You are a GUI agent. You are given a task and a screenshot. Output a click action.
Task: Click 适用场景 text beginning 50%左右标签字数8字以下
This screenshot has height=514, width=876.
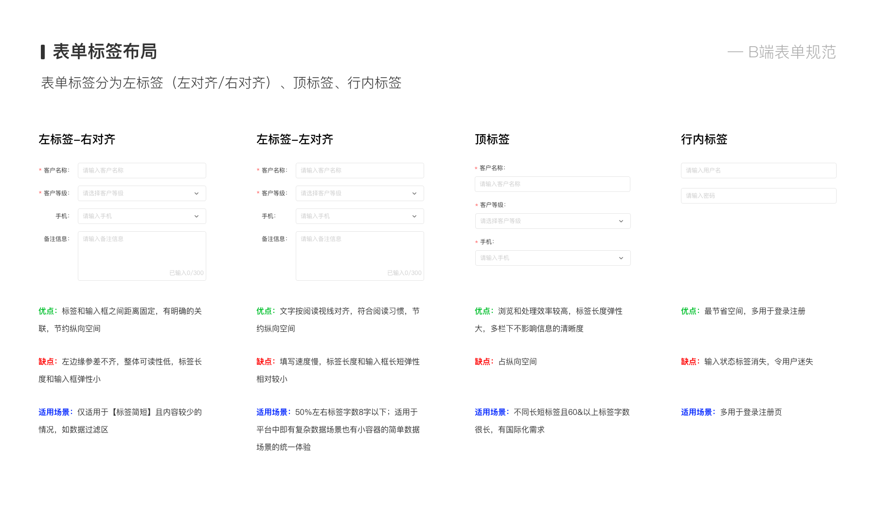(x=338, y=429)
